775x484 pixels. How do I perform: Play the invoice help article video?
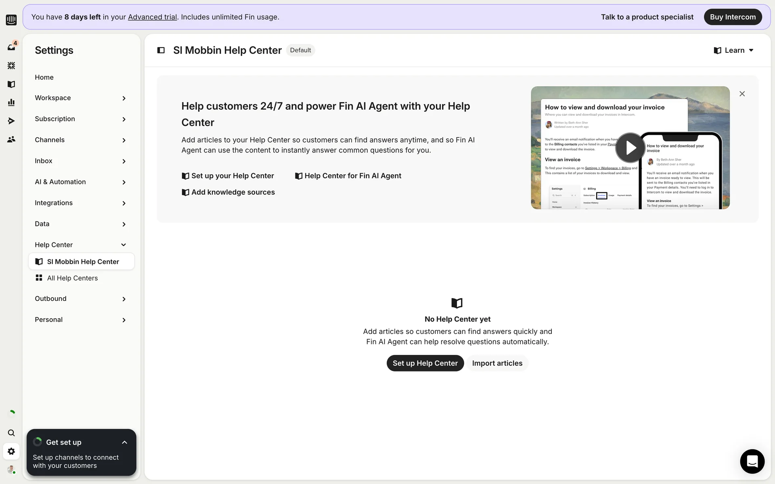(630, 148)
